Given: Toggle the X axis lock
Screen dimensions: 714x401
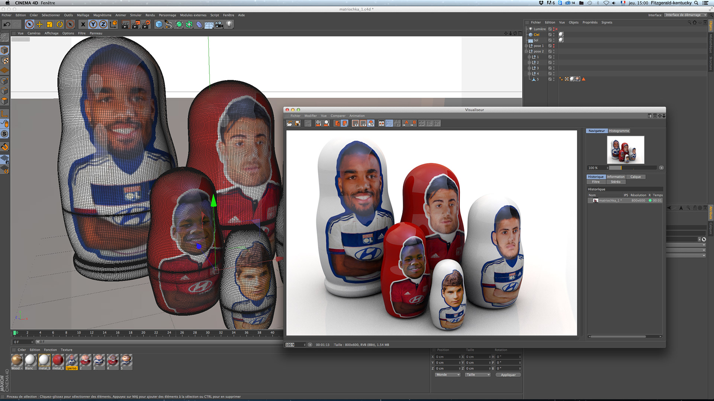Looking at the screenshot, I should pyautogui.click(x=83, y=25).
